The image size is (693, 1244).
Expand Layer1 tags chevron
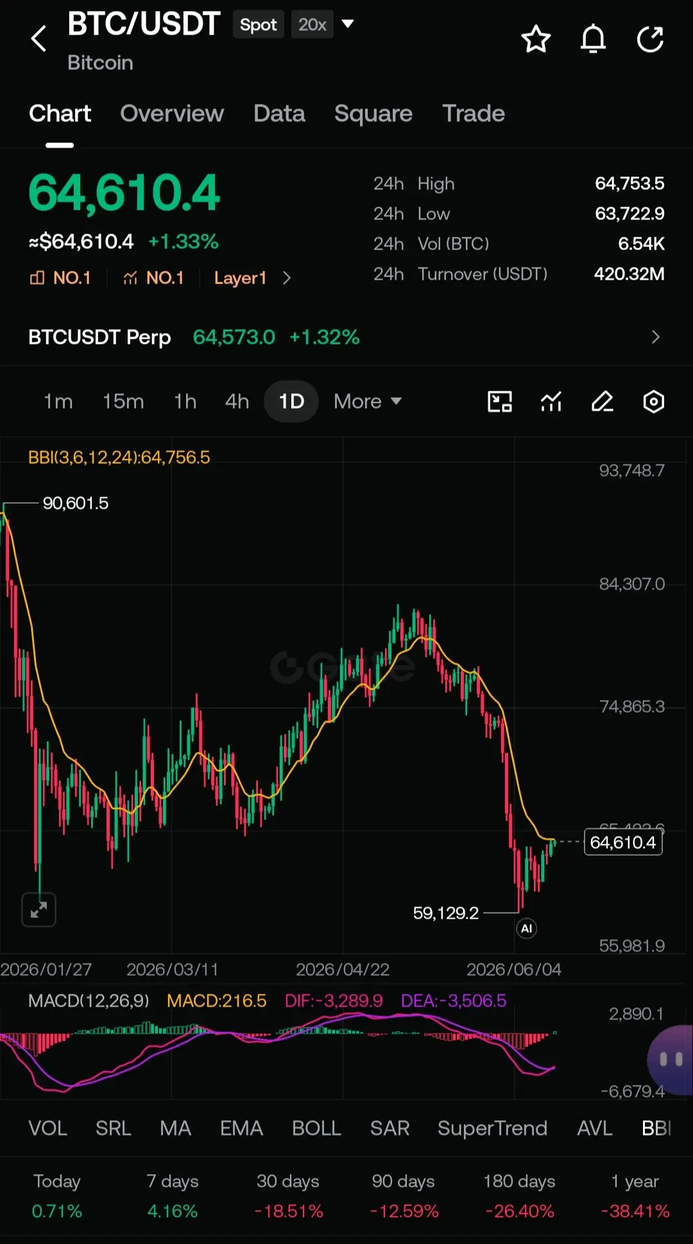coord(287,278)
